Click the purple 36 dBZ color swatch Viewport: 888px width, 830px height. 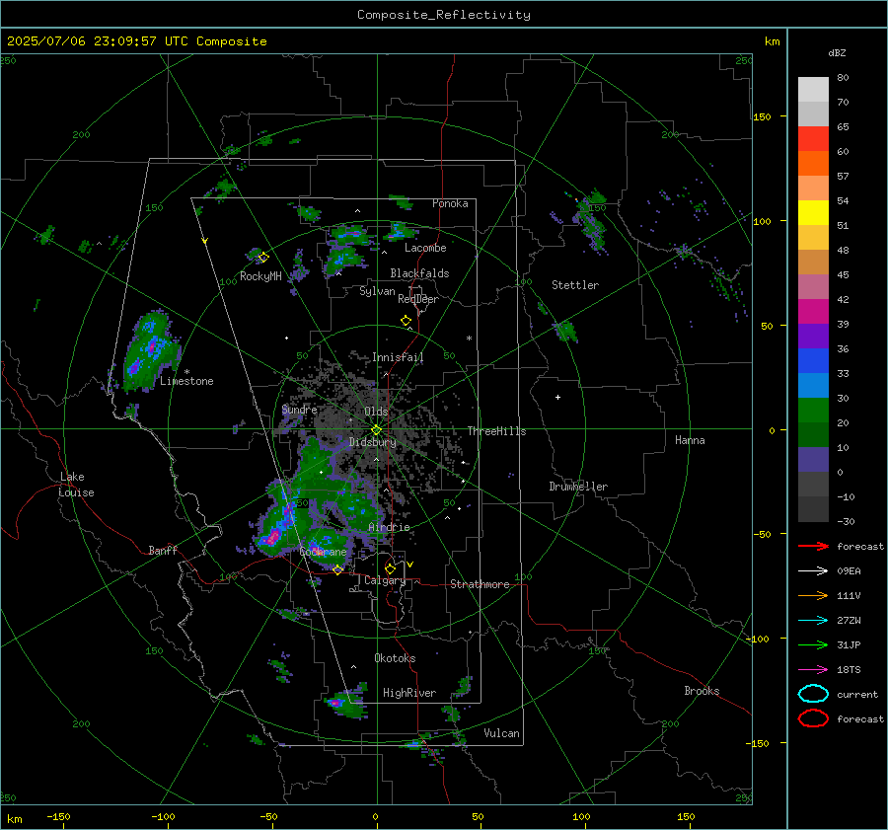(x=813, y=337)
